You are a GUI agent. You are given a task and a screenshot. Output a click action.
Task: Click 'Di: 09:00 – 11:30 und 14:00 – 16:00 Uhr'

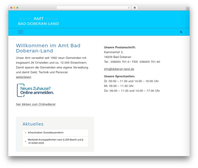tap(131, 81)
